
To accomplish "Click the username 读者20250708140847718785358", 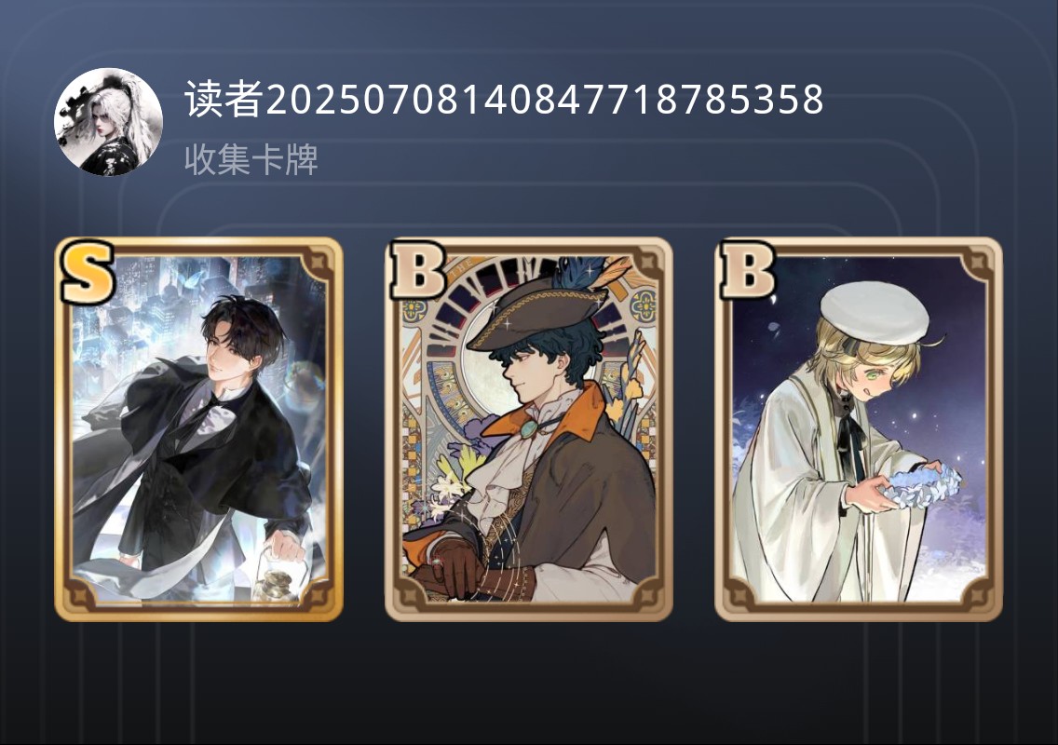I will (x=504, y=100).
